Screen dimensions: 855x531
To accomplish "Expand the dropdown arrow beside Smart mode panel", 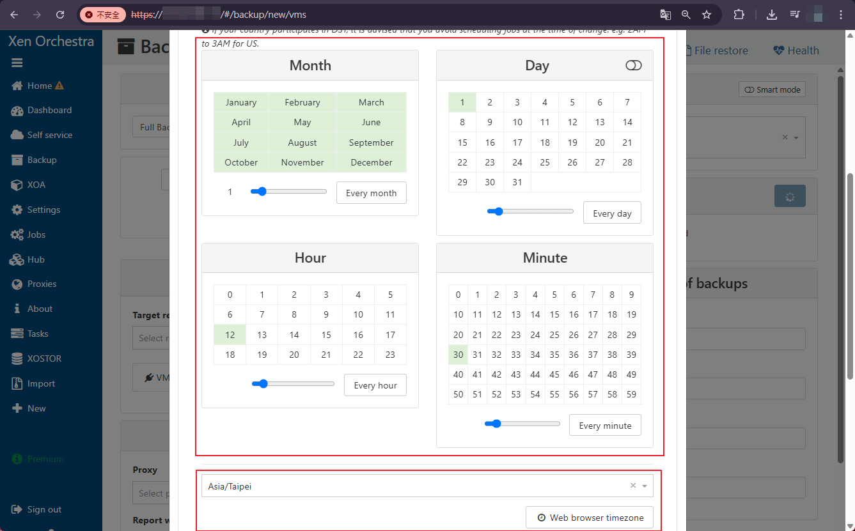I will [796, 137].
